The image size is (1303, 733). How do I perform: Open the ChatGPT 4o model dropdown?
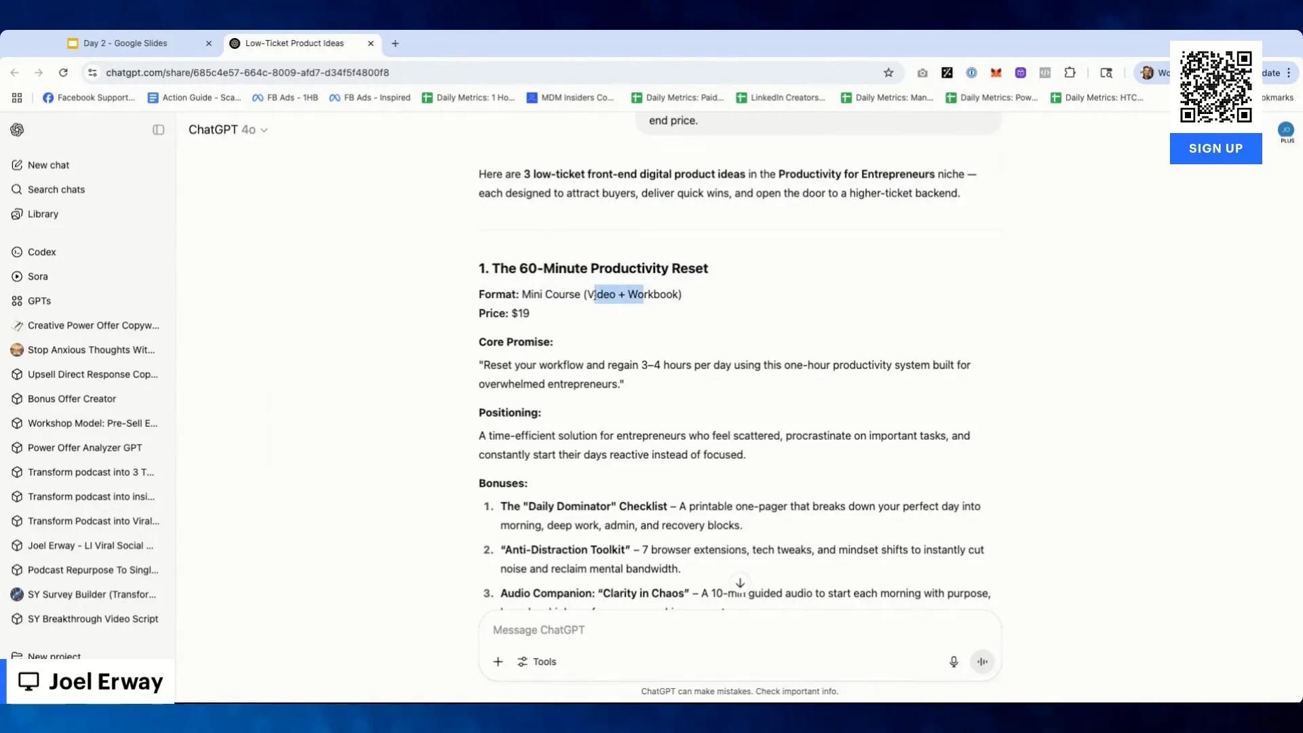pyautogui.click(x=228, y=130)
